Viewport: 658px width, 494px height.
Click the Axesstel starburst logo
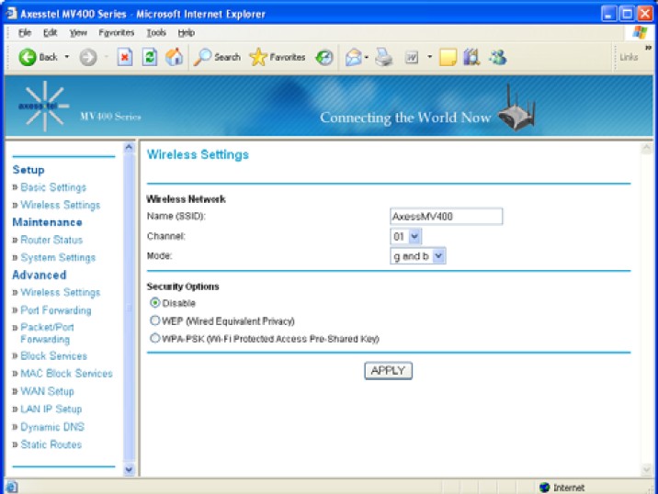[x=43, y=107]
